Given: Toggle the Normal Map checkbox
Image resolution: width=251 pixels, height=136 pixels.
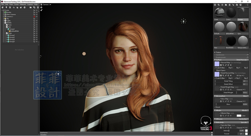Looking at the screenshot, I should (x=220, y=63).
